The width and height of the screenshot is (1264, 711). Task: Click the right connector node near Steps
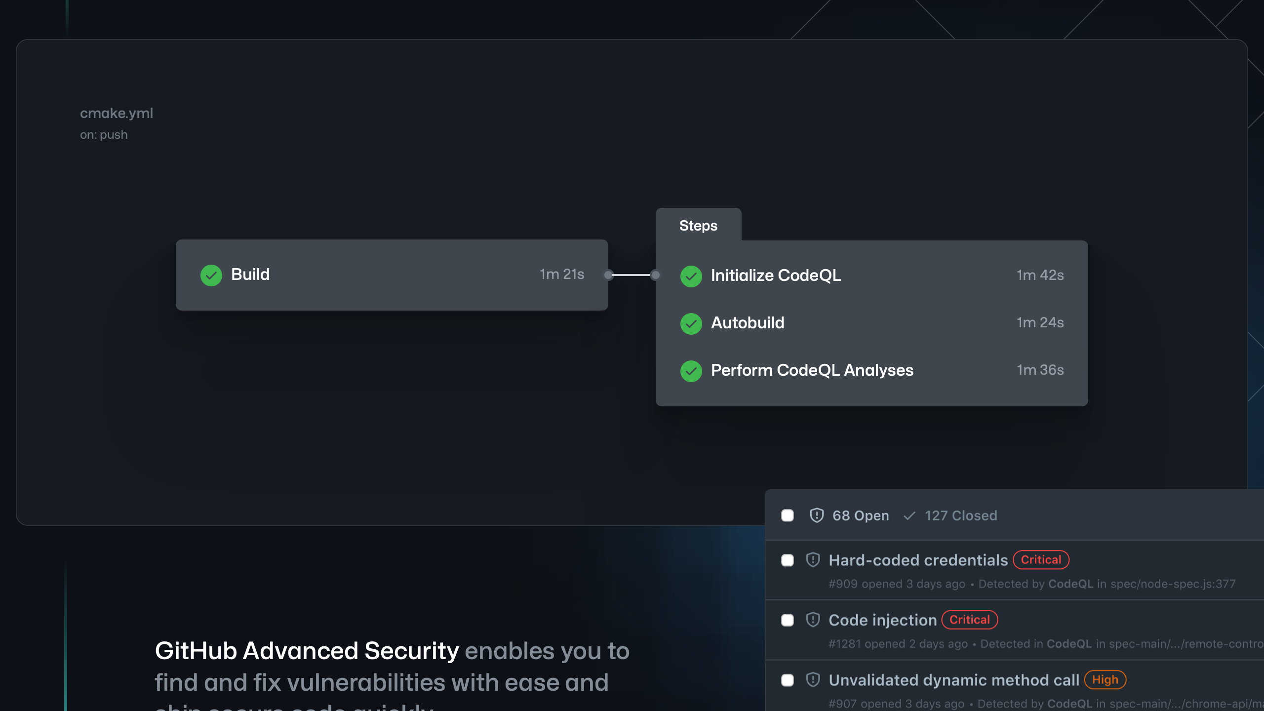click(655, 275)
